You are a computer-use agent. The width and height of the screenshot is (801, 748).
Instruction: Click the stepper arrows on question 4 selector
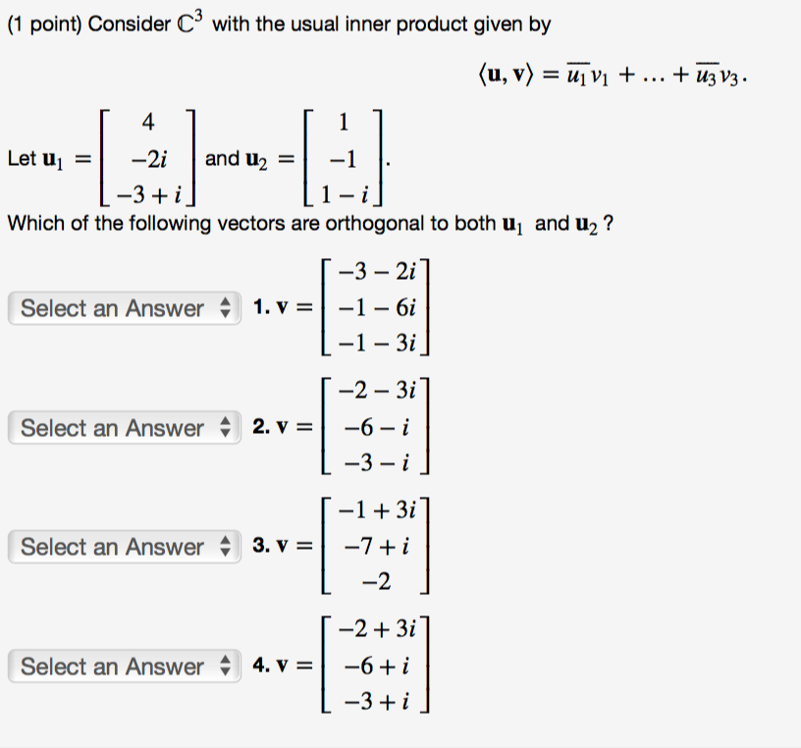[227, 667]
